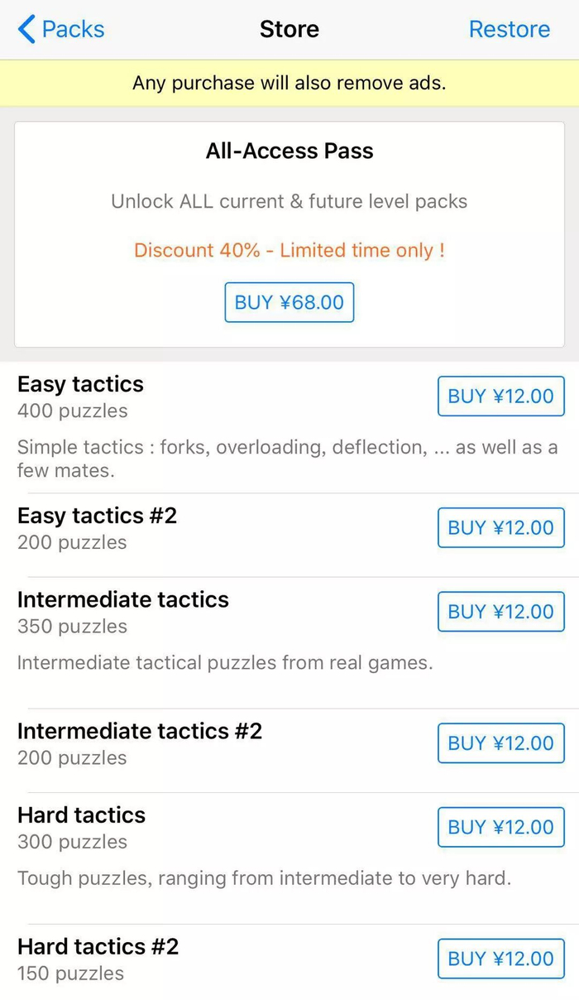This screenshot has height=1000, width=579.
Task: Tap the All-Access Pass heading
Action: (289, 151)
